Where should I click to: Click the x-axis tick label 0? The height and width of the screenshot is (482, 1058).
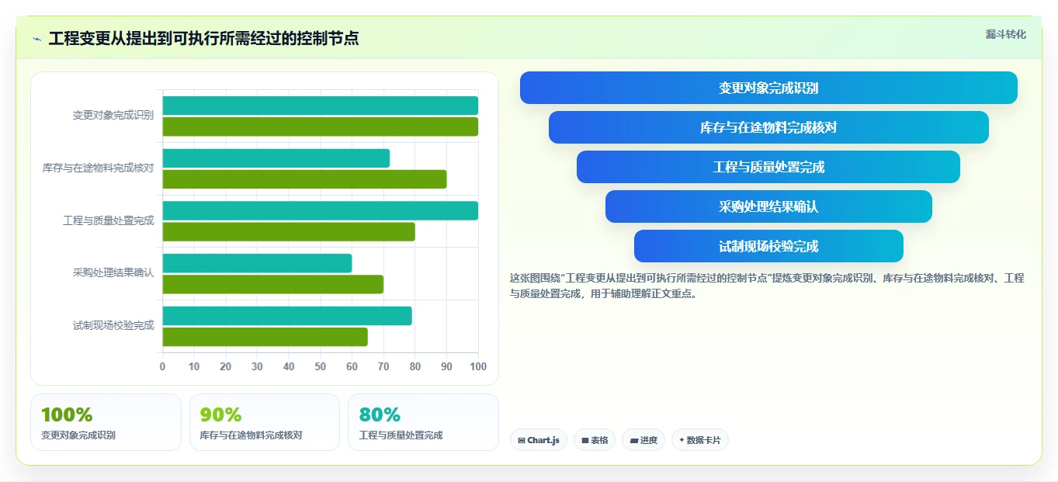[162, 366]
